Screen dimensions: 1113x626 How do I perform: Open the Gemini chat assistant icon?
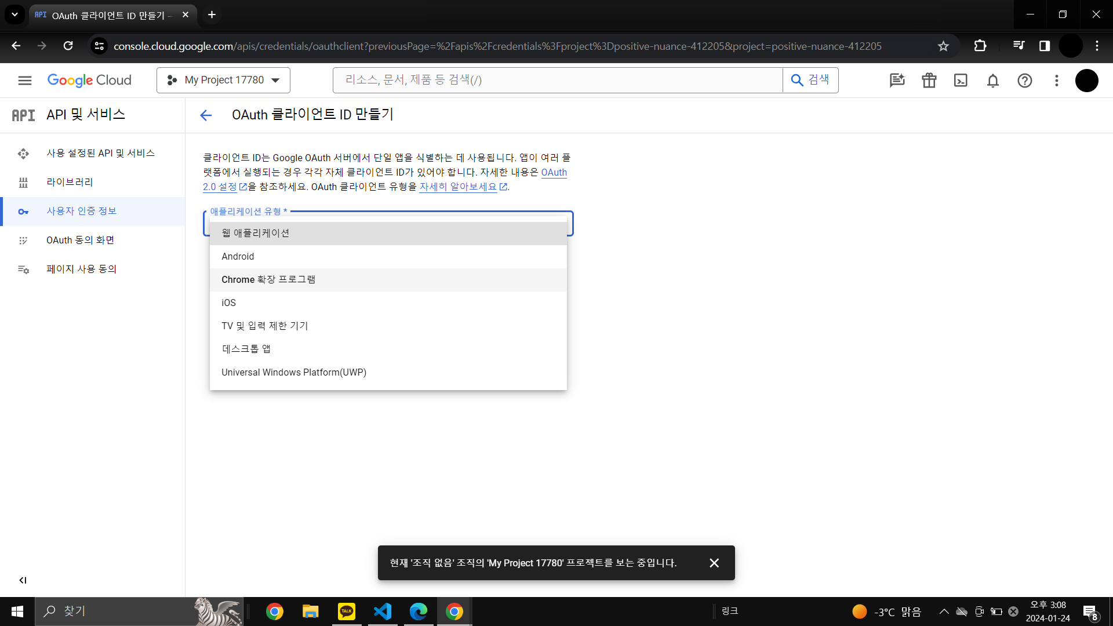tap(897, 81)
